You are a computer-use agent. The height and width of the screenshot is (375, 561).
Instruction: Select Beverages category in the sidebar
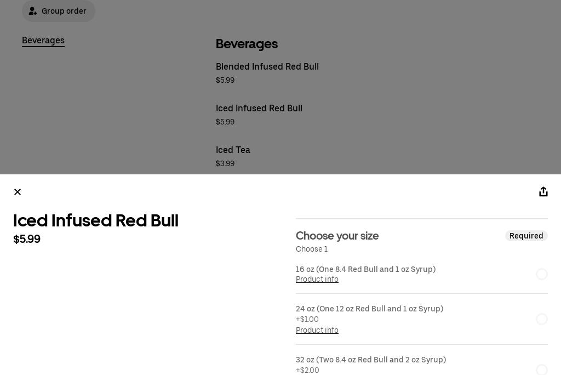pos(43,41)
